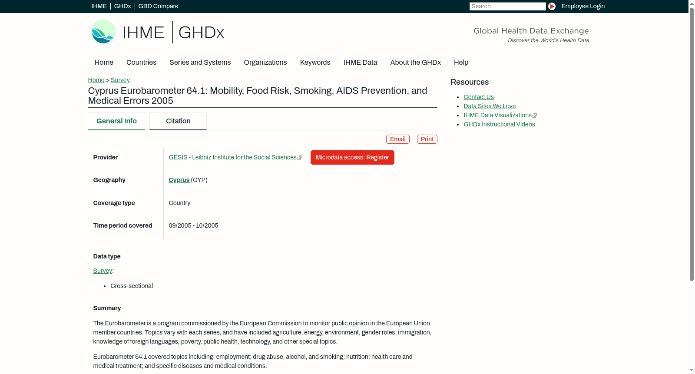Open the IHME Data menu
695x374 pixels.
[x=361, y=63]
